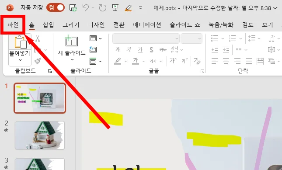This screenshot has height=170, width=282.
Task: Click the font size combo box
Action: (191, 38)
